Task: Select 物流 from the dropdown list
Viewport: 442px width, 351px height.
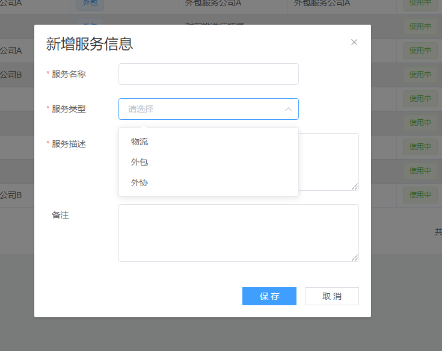Action: click(x=140, y=142)
